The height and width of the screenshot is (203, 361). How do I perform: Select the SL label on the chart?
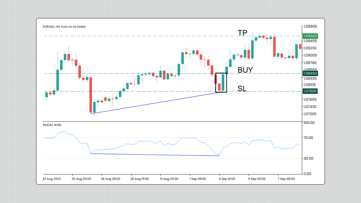pos(242,88)
